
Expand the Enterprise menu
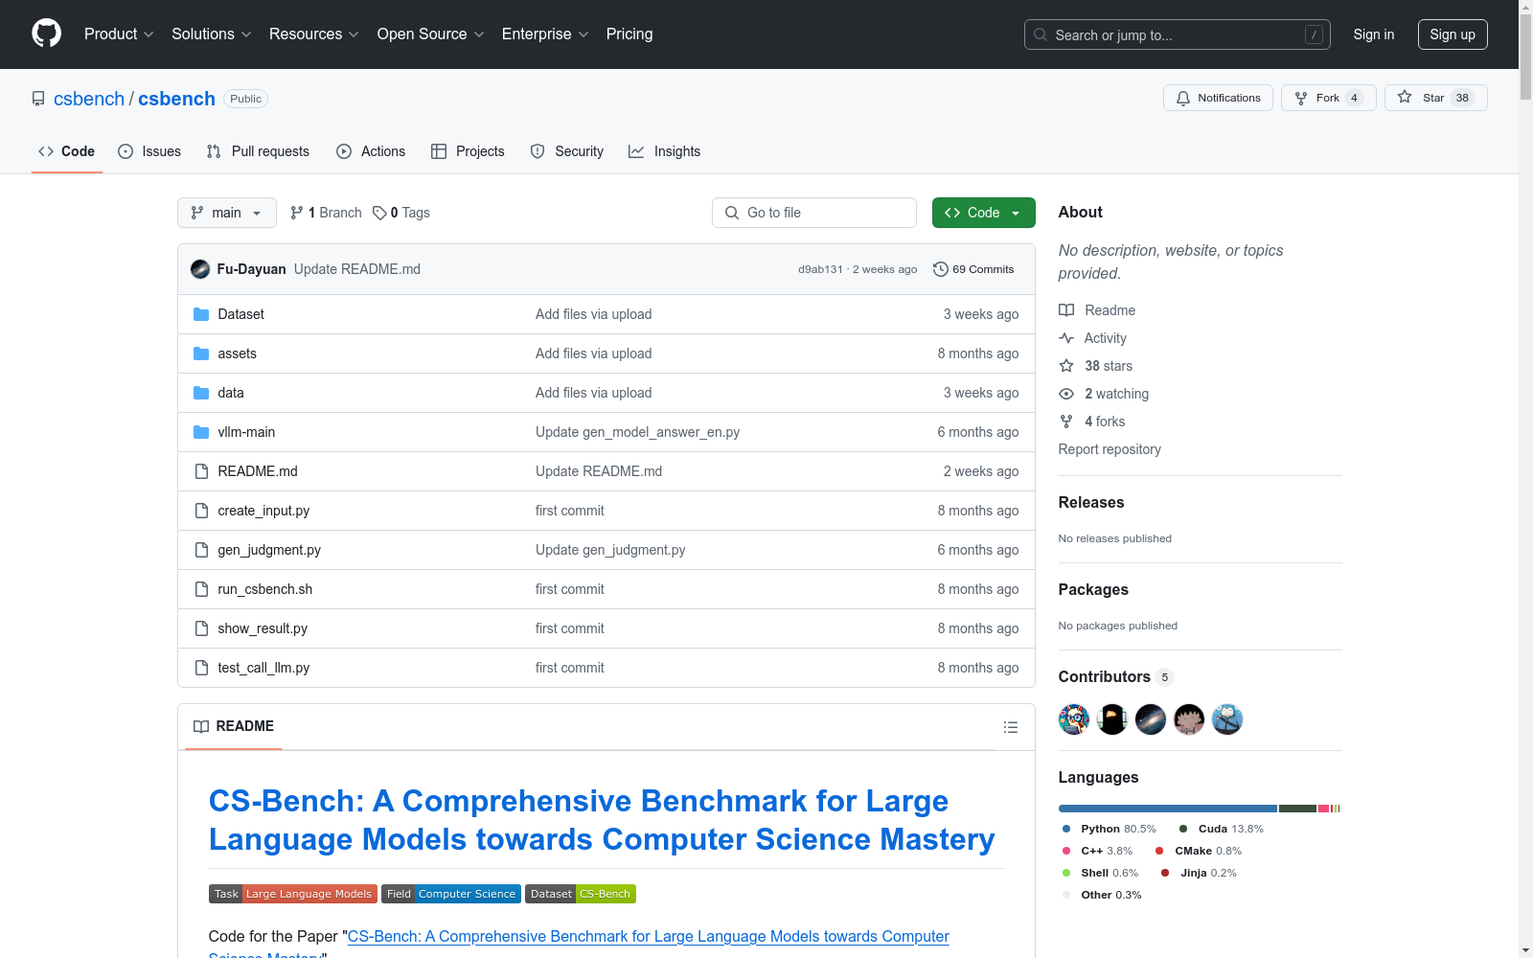545,34
